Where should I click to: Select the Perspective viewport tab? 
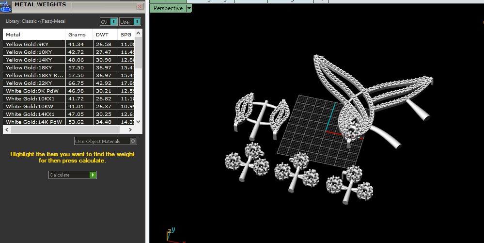click(x=168, y=8)
